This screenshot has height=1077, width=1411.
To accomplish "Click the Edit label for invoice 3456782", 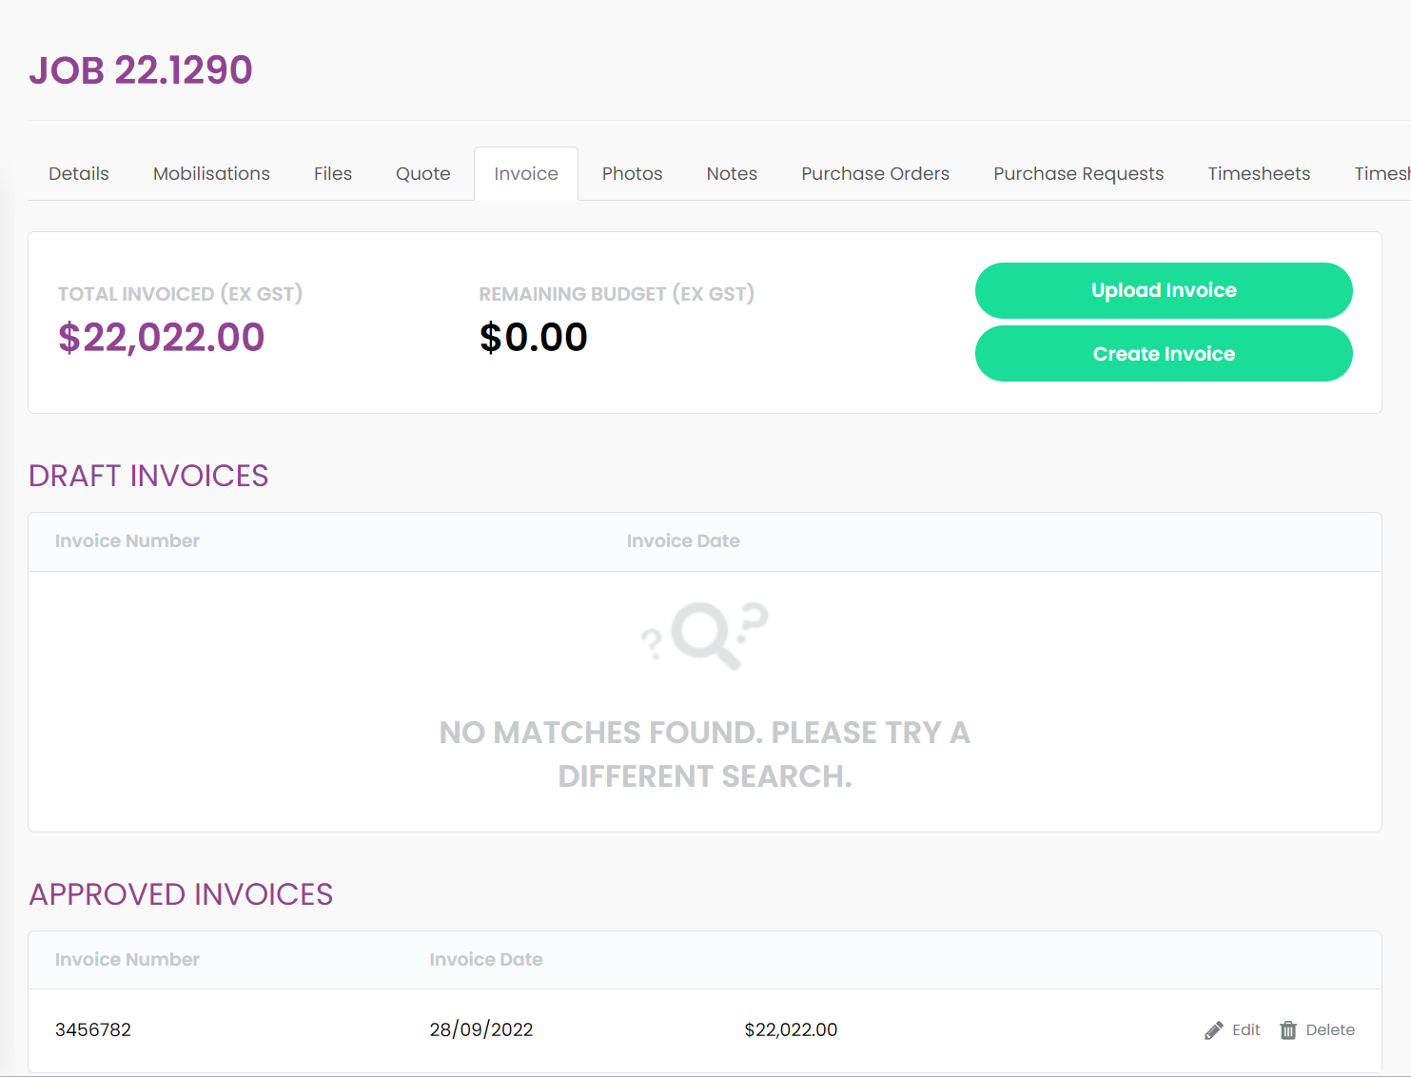I will [x=1245, y=1030].
